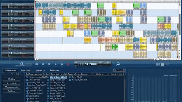This screenshot has width=182, height=102.
Task: Click the fit-to-width double arrow zoom icon
Action: (169, 59)
